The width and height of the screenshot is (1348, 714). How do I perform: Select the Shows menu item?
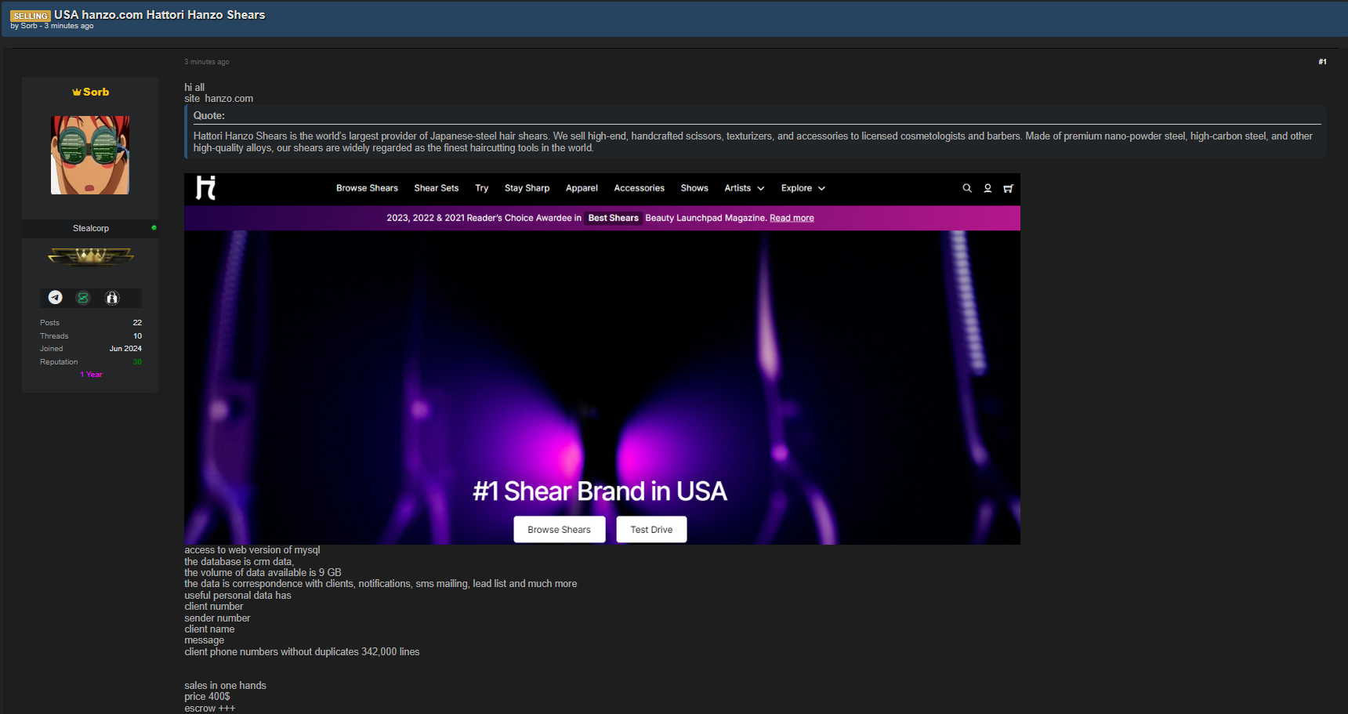click(694, 188)
